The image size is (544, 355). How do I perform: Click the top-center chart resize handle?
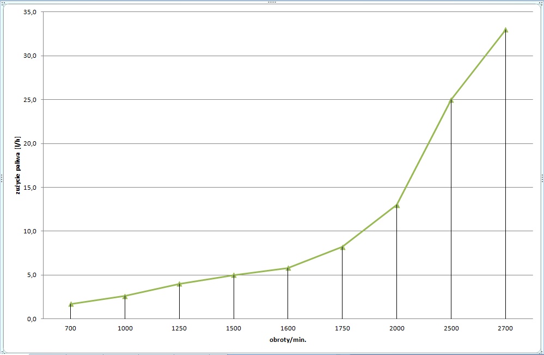[272, 2]
